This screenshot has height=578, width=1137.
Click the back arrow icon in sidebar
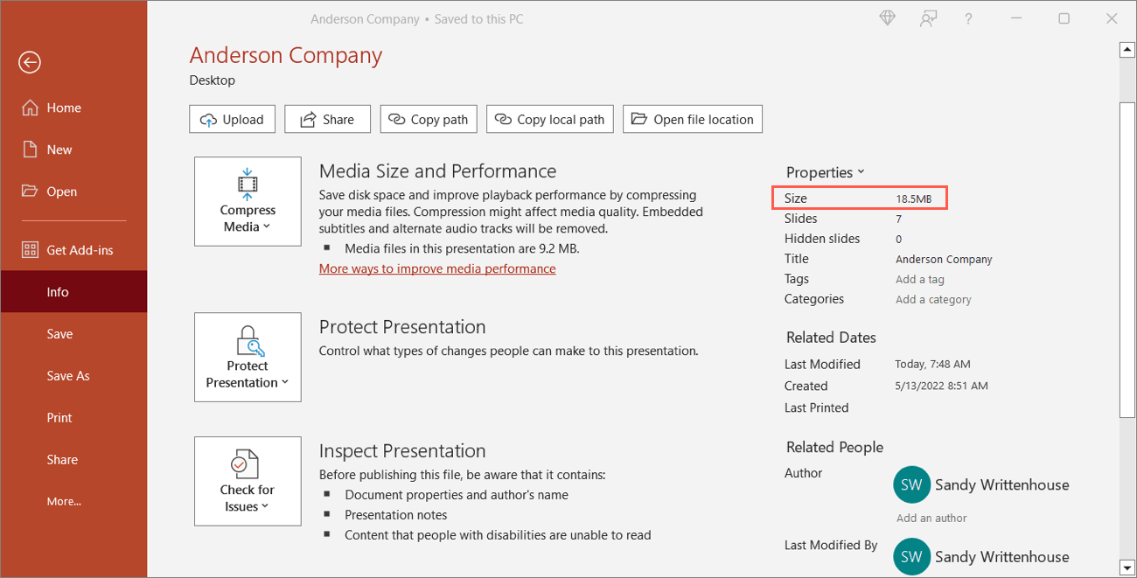30,62
